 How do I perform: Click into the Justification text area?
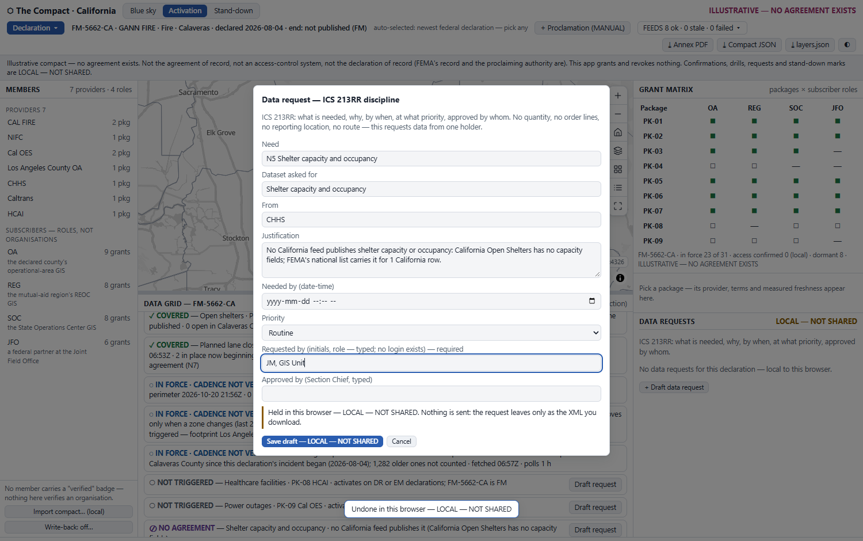coord(431,260)
